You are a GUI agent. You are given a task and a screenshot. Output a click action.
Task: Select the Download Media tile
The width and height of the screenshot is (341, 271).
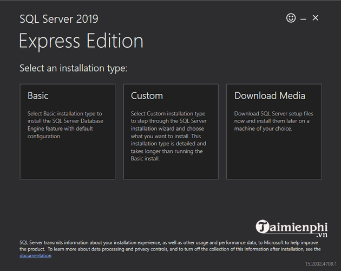(274, 132)
